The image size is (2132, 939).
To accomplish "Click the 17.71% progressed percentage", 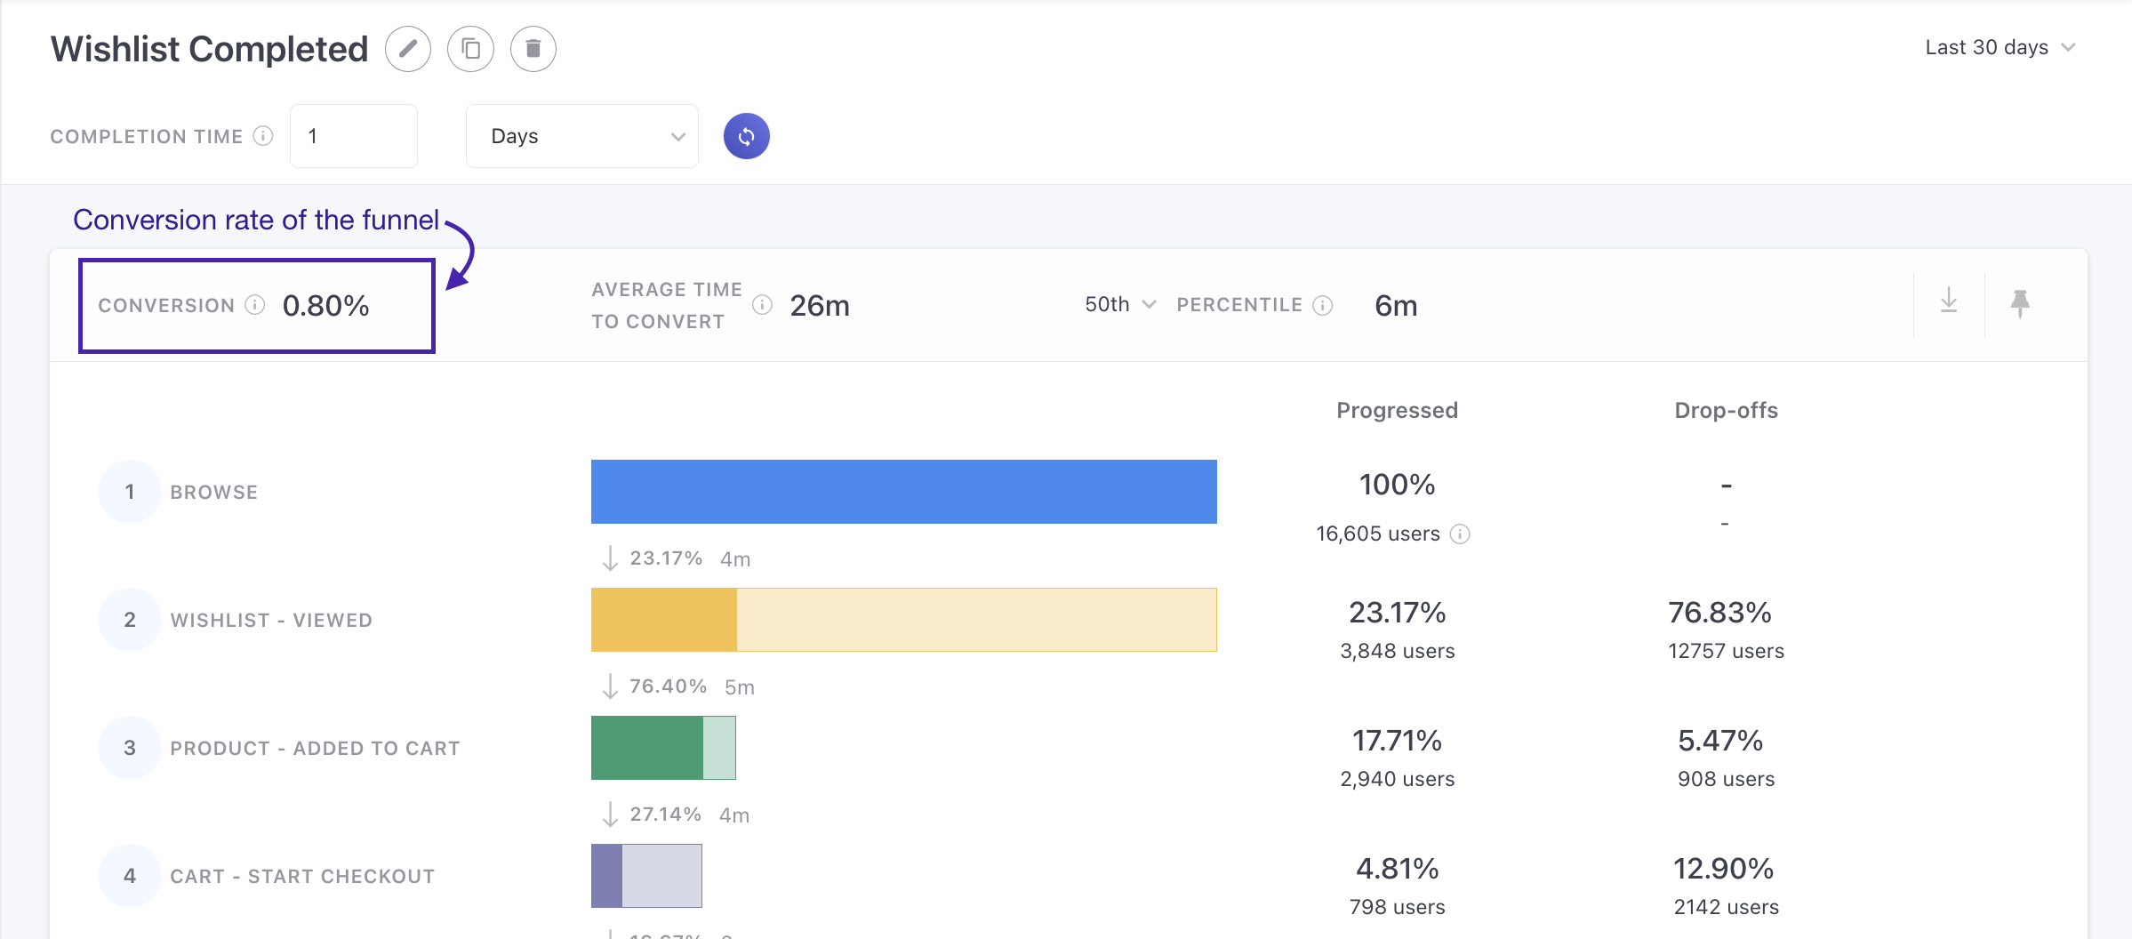I will [x=1398, y=741].
